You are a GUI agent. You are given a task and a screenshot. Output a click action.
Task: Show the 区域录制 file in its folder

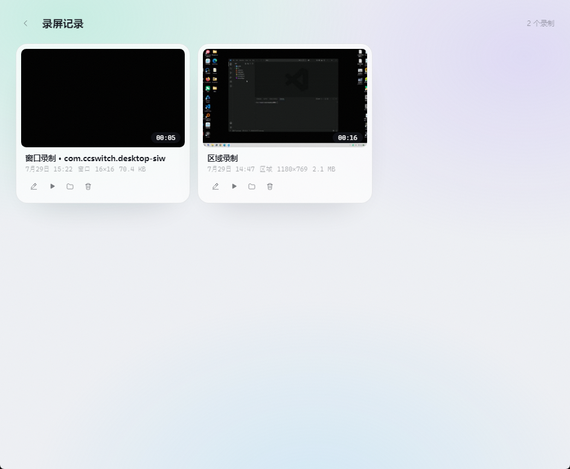pos(252,187)
